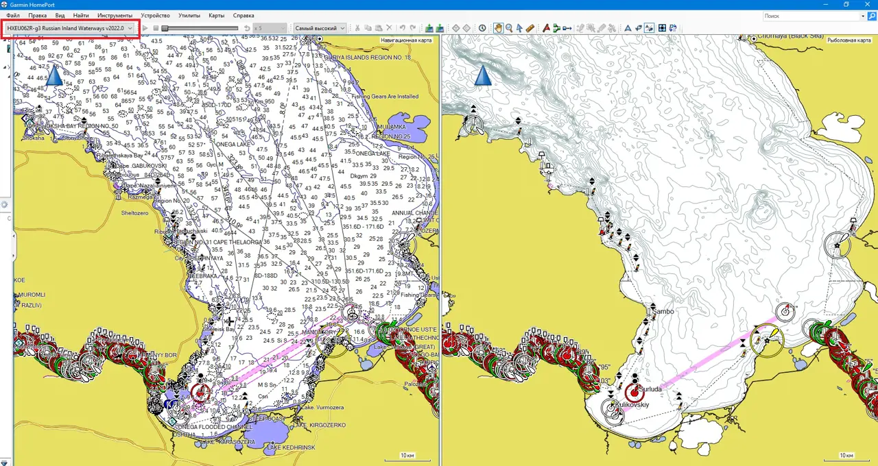Click the 'Навигационная карта' map label

[x=406, y=40]
